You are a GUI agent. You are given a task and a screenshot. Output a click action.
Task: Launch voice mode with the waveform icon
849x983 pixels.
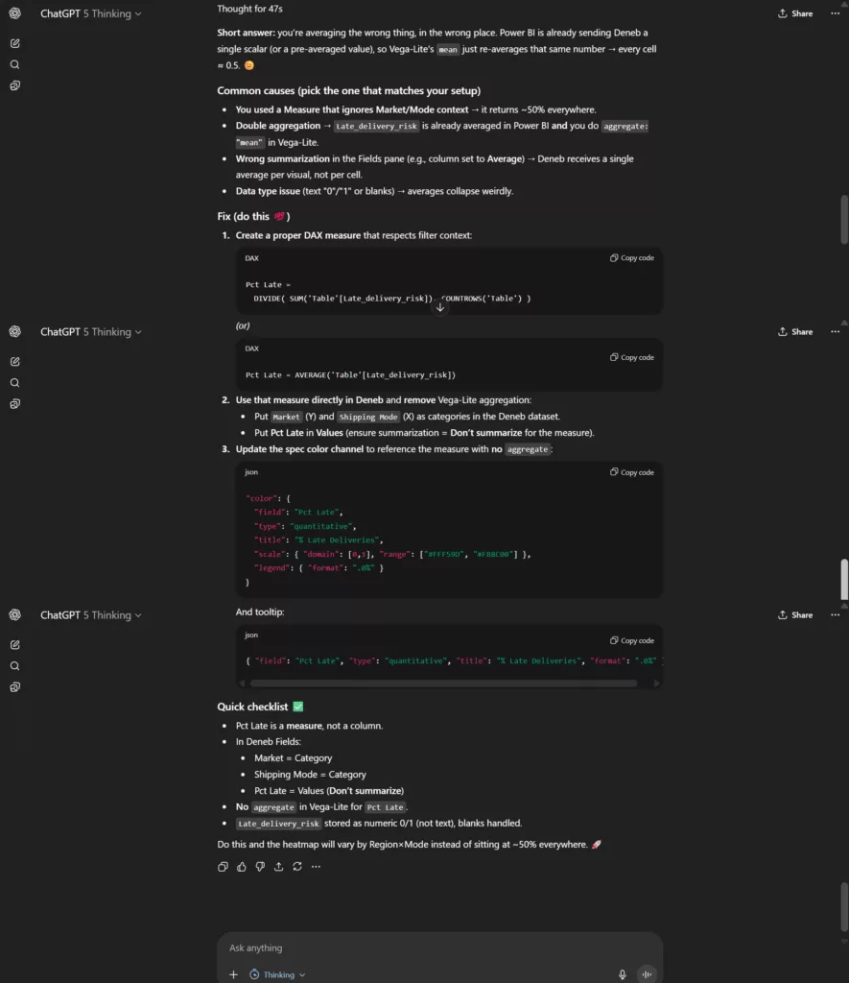tap(648, 974)
